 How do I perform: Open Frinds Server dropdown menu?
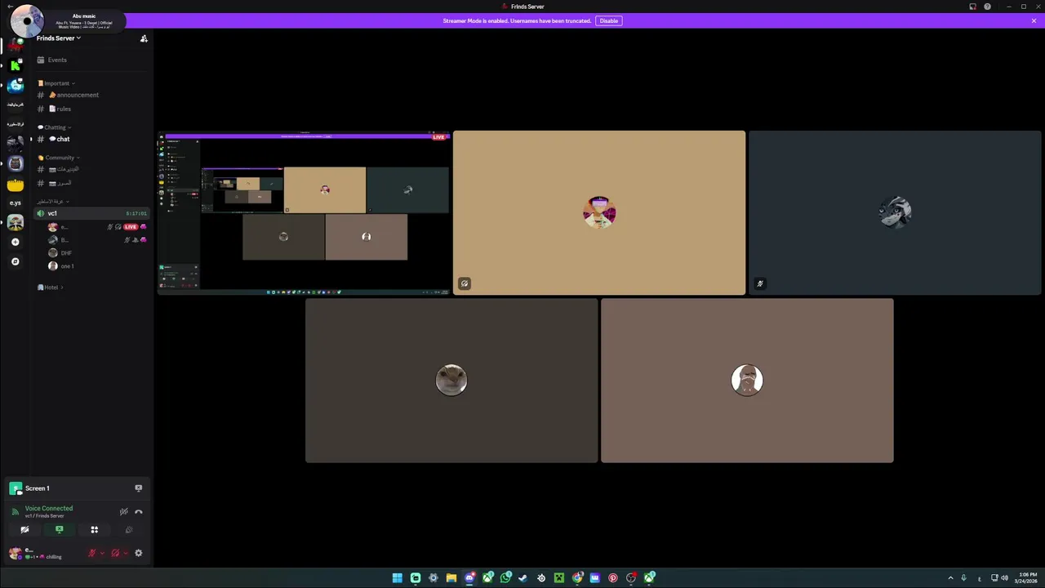[59, 38]
